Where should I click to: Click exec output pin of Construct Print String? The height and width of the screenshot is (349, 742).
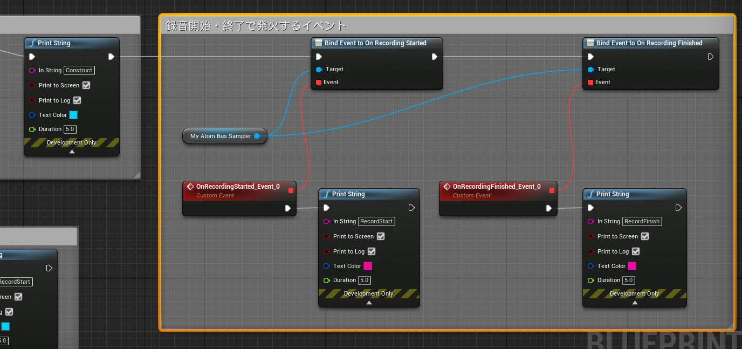pos(111,57)
